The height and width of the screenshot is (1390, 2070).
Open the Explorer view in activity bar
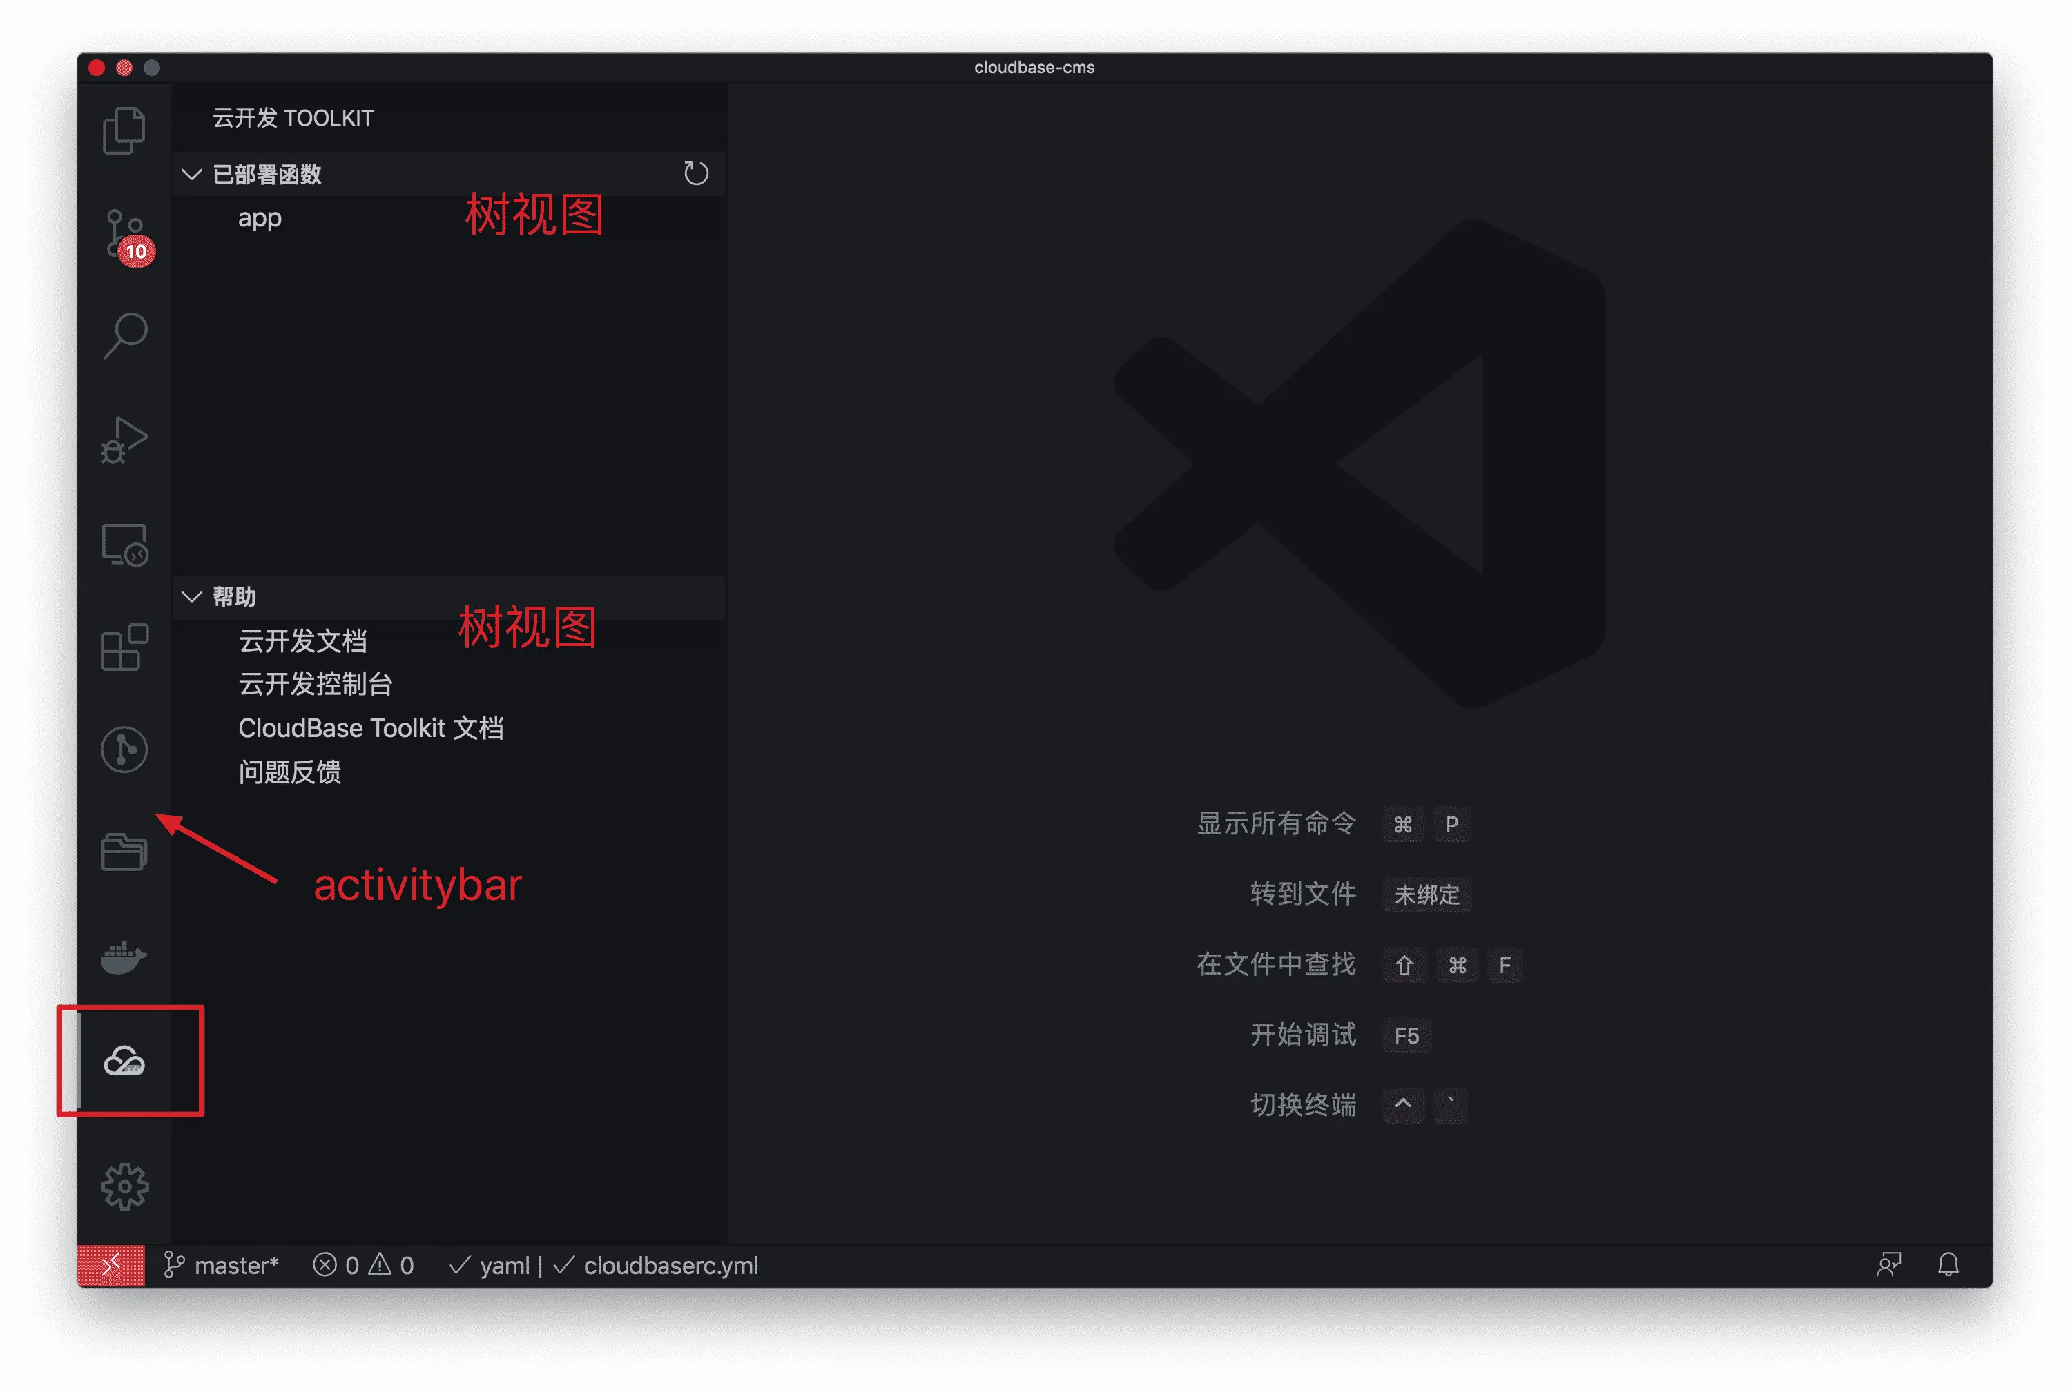pyautogui.click(x=124, y=130)
